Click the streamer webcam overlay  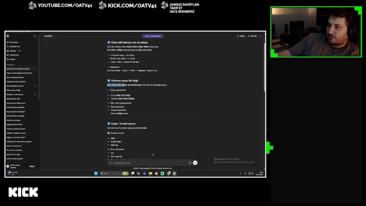[316, 32]
